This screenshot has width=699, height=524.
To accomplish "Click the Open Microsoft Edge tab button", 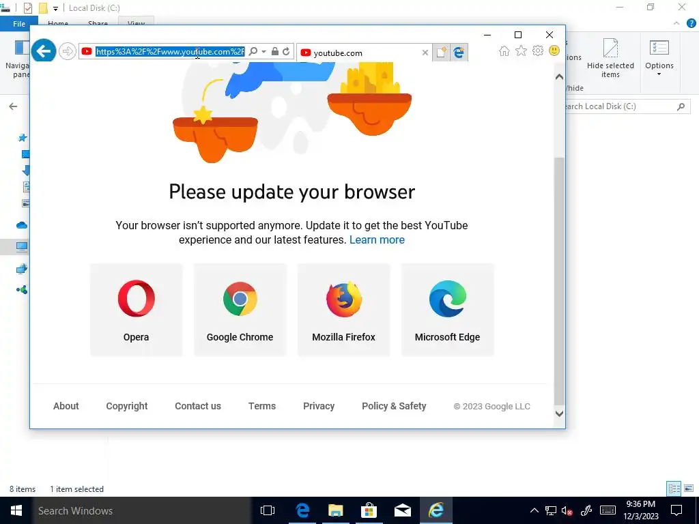I will coord(459,53).
